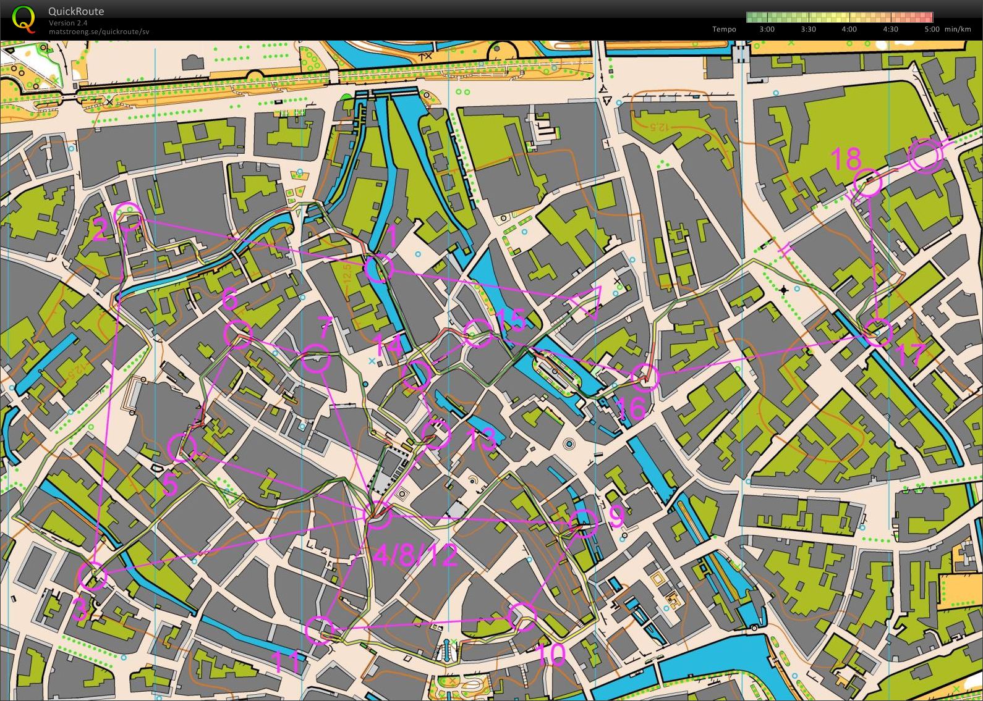Click the Tempo legend label
Viewport: 983px width, 701px height.
pyautogui.click(x=724, y=29)
